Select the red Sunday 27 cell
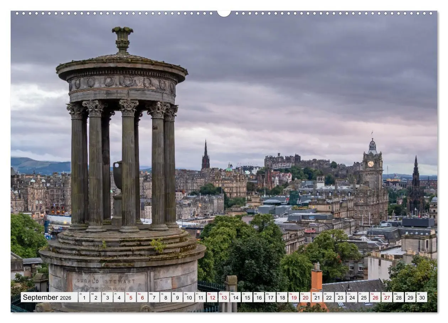Screen dimensions: 448x323 [x=387, y=297]
